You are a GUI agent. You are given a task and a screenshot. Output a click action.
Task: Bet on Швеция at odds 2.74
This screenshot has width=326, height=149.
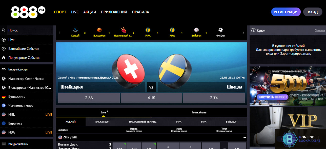(214, 98)
